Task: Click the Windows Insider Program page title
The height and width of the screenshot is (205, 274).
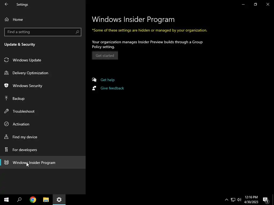Action: (x=133, y=19)
